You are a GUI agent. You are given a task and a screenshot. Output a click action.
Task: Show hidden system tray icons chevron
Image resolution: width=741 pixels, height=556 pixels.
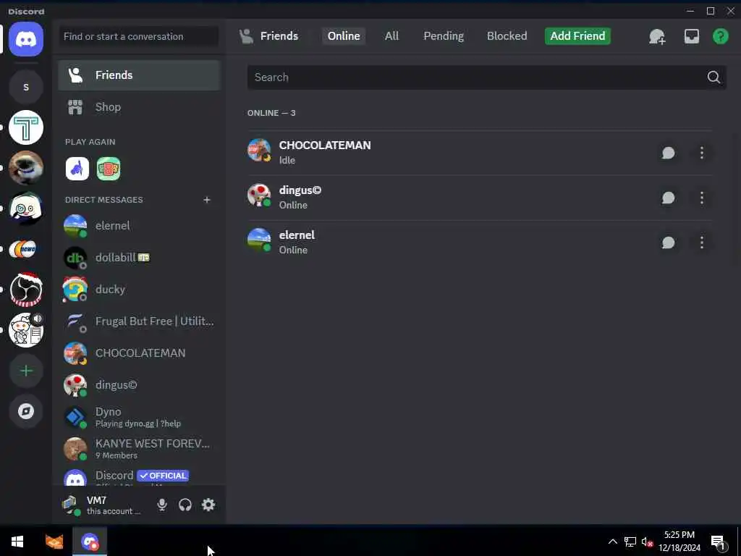[x=612, y=542]
